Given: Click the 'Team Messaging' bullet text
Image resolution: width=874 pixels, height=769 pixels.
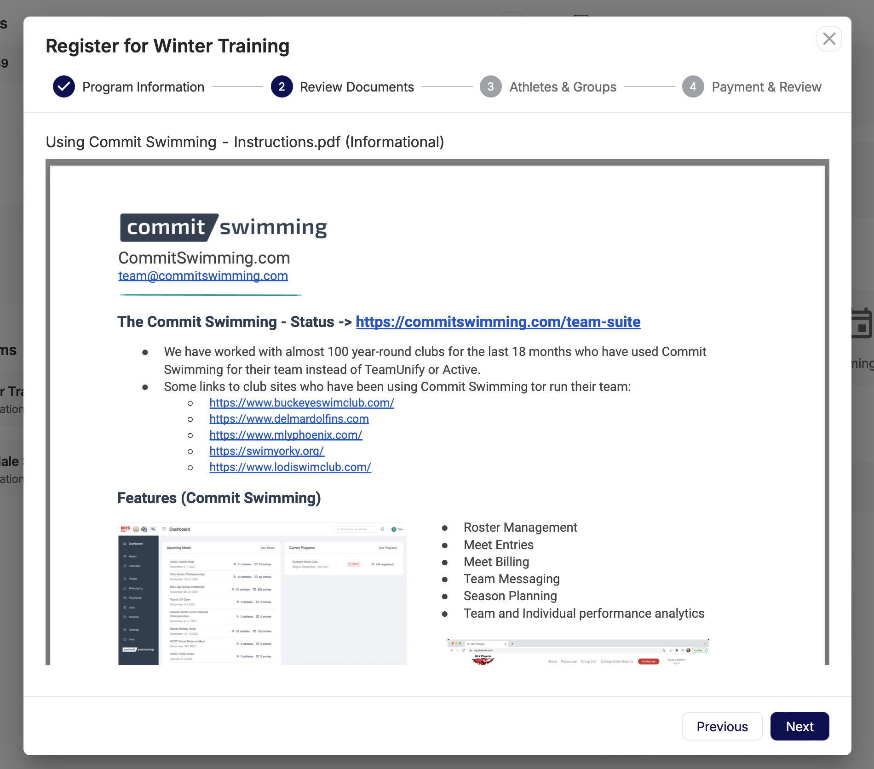Looking at the screenshot, I should [x=512, y=579].
